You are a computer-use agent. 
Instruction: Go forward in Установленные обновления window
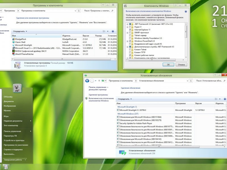pos(92,81)
